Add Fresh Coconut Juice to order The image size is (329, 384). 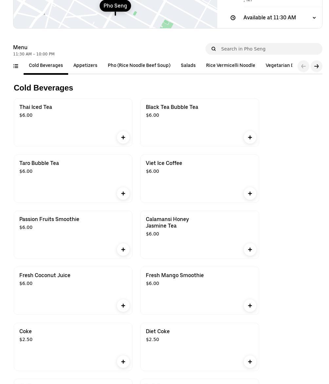pos(123,306)
